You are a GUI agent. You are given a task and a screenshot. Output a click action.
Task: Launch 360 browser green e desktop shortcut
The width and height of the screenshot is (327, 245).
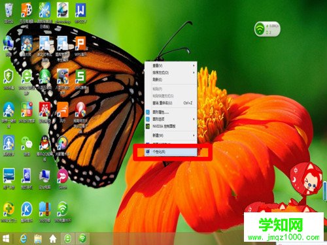point(27,76)
